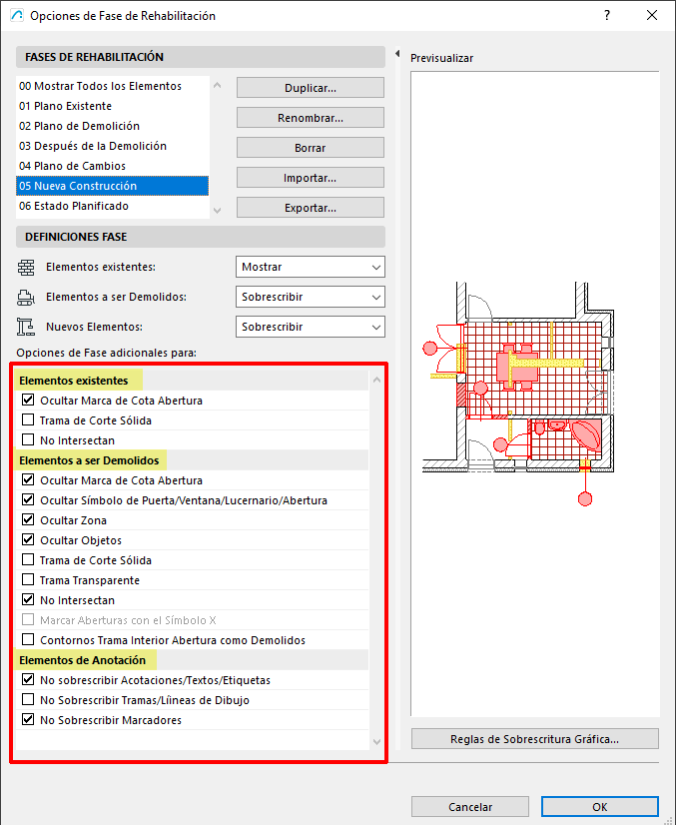Select 00 Mostrar Todos los Elementos phase
676x825 pixels.
coord(113,86)
